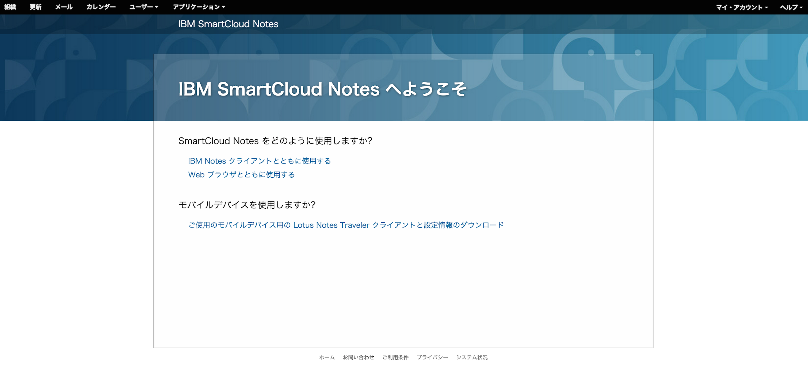Click the text モバイルデバイスを使用しますか?
The width and height of the screenshot is (808, 366).
tap(247, 205)
